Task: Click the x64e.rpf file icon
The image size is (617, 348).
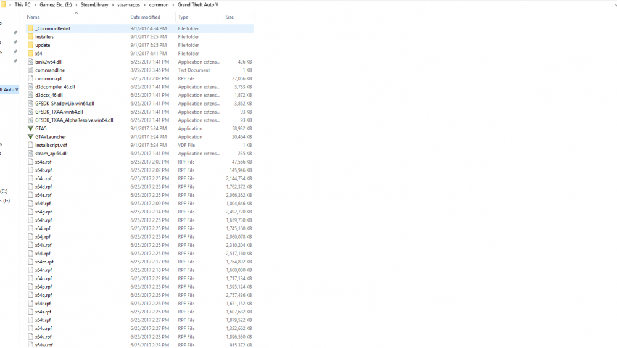Action: pyautogui.click(x=31, y=195)
